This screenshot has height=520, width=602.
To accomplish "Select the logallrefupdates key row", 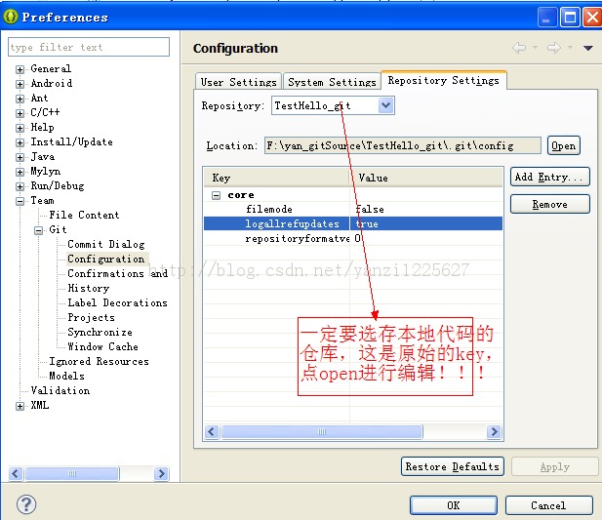I will click(x=353, y=223).
